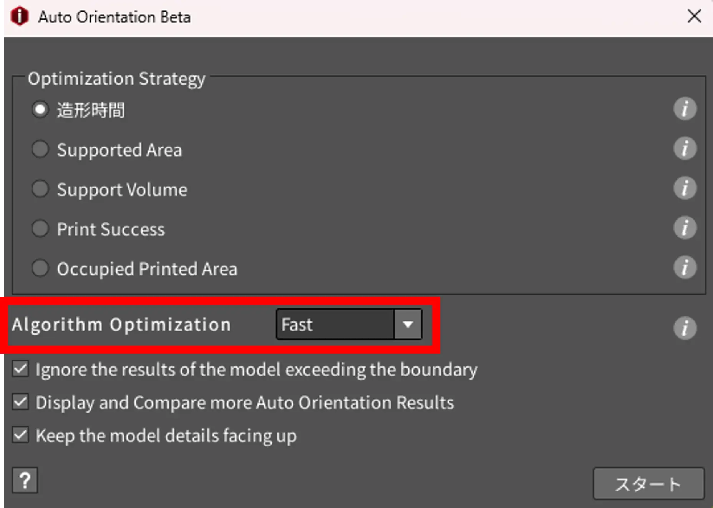Screen dimensions: 713x508
Task: Select Occupied Printed Area radio button
Action: click(40, 268)
